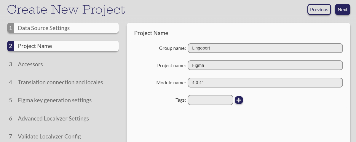Go to Figma key generation settings
The width and height of the screenshot is (356, 142).
[x=55, y=100]
